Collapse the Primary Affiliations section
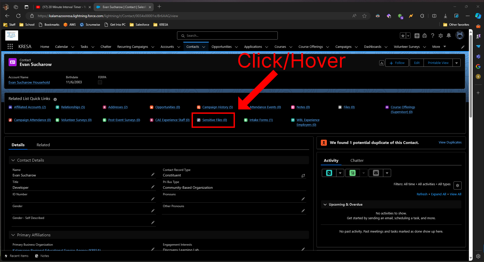This screenshot has height=262, width=484. pyautogui.click(x=13, y=235)
